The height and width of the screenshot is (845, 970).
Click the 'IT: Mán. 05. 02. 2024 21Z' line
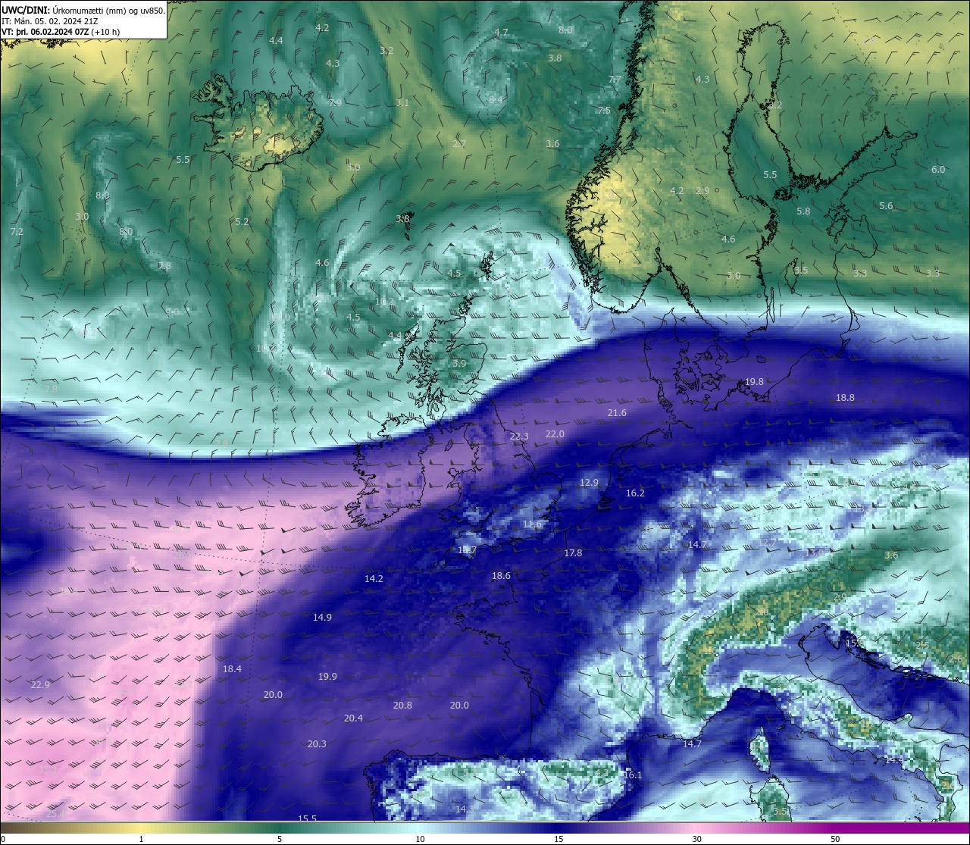pyautogui.click(x=50, y=21)
